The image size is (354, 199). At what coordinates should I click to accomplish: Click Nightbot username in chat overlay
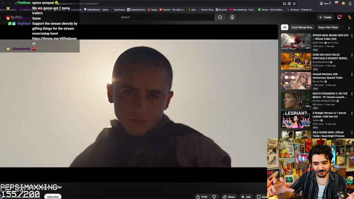click(x=24, y=23)
